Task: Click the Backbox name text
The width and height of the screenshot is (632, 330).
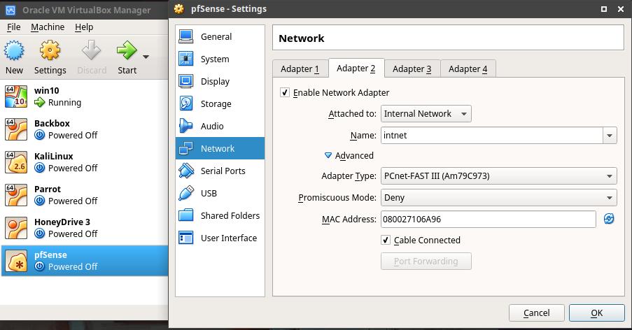Action: click(52, 123)
